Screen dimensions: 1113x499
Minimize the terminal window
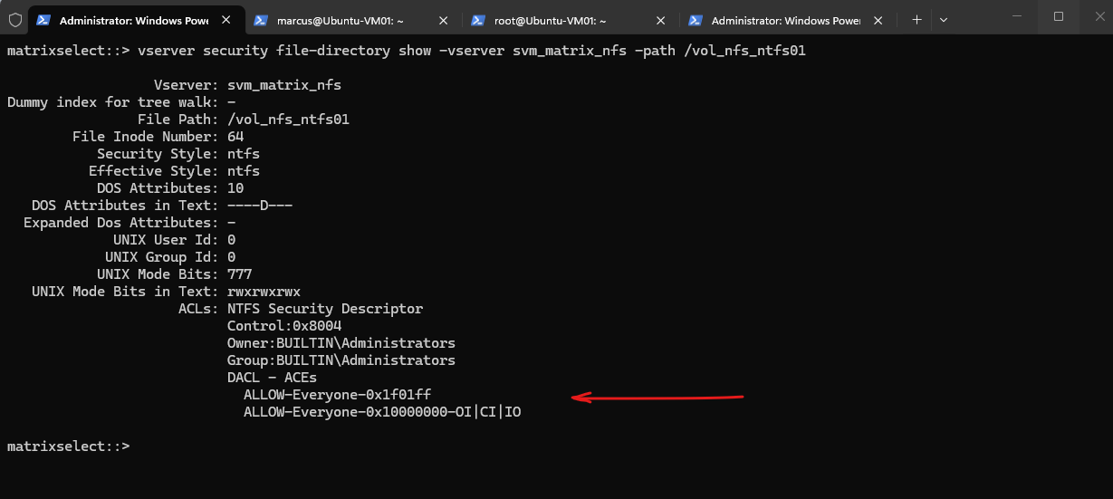pos(1016,15)
